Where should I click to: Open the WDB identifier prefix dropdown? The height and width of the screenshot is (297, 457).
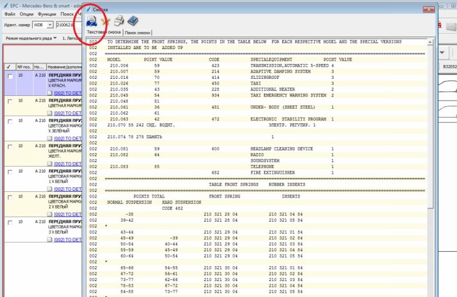click(50, 25)
